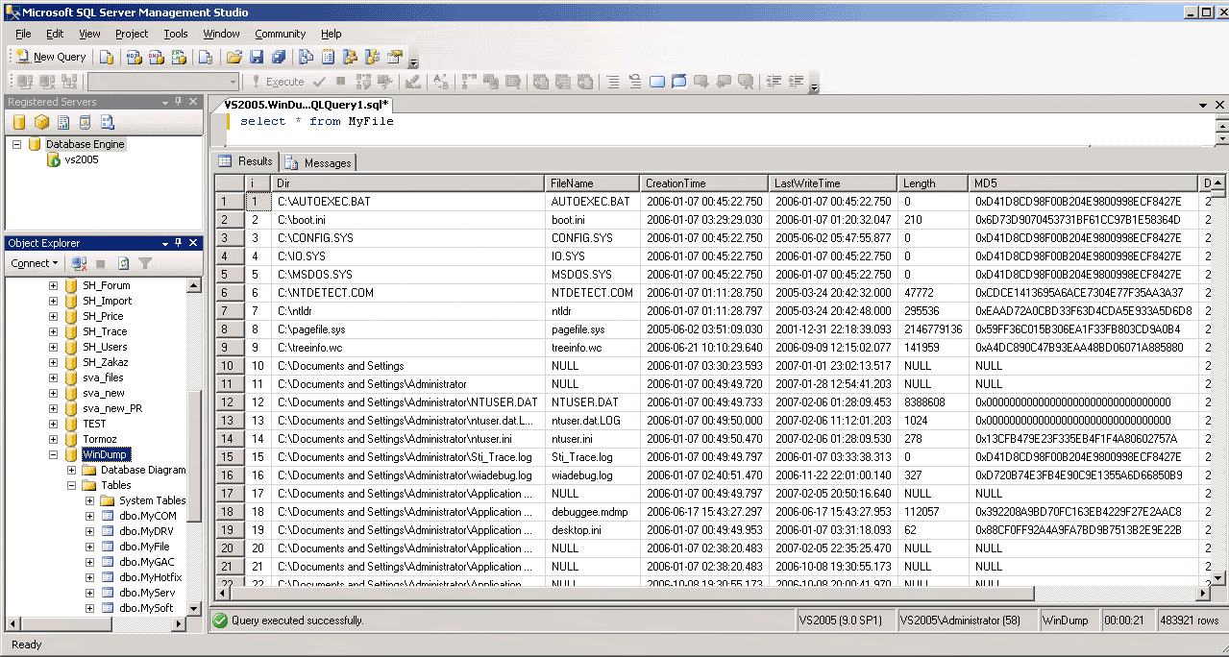Click the Summary page toolbar icon
This screenshot has height=657, width=1229.
click(329, 57)
